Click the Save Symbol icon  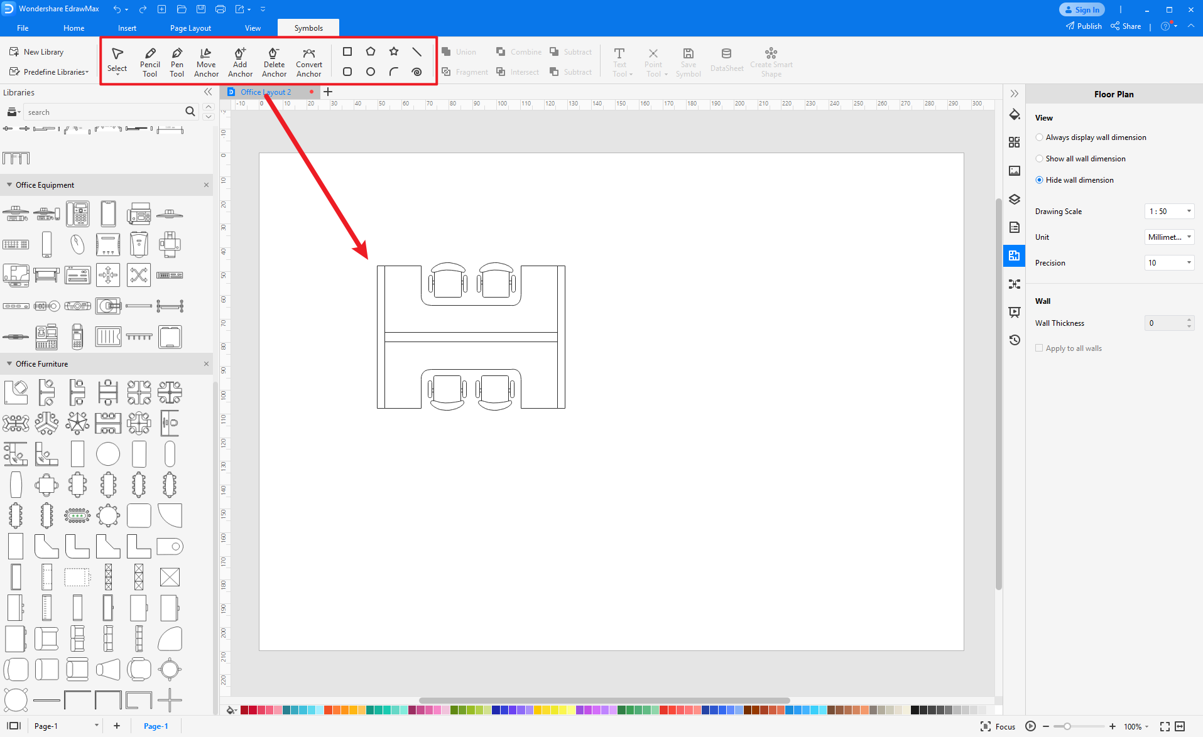(688, 60)
